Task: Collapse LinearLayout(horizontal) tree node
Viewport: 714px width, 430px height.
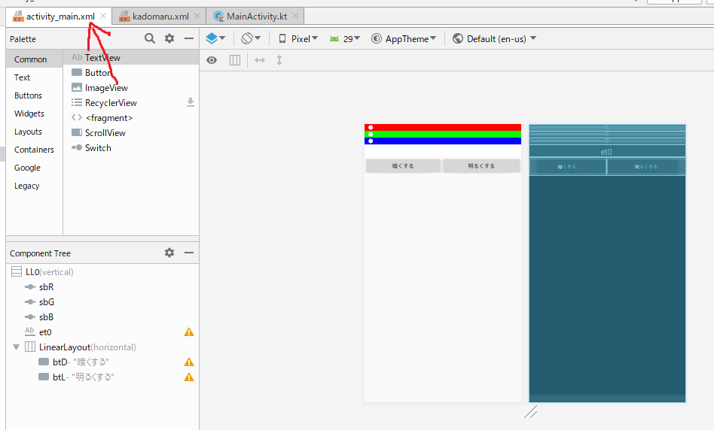Action: tap(16, 347)
